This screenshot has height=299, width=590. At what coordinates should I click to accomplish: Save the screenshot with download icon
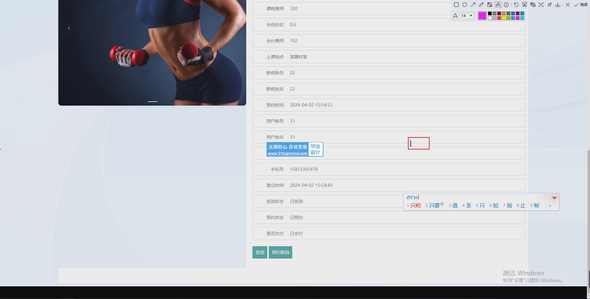click(558, 5)
